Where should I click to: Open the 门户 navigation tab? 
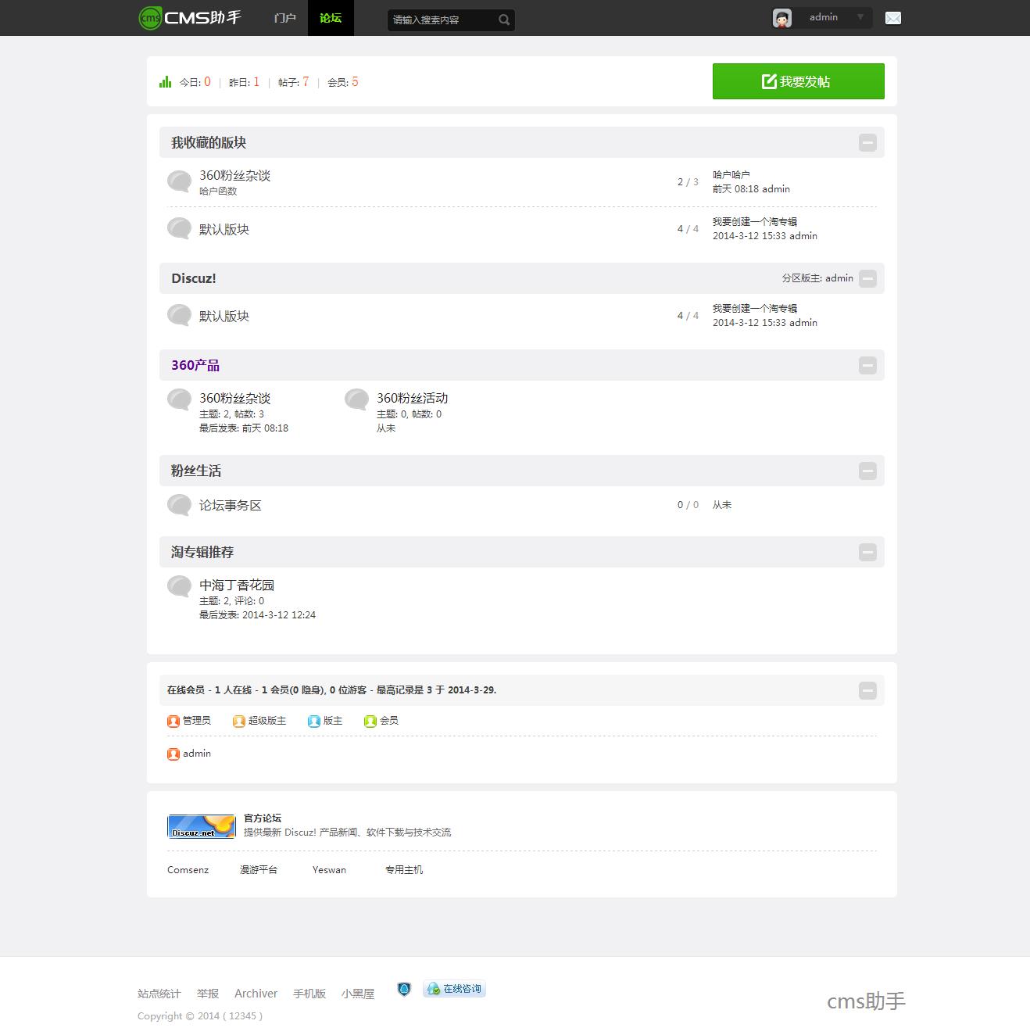point(285,18)
